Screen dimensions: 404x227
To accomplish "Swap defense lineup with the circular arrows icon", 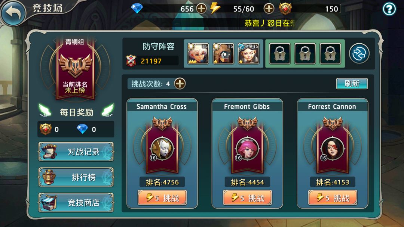I will click(x=359, y=53).
